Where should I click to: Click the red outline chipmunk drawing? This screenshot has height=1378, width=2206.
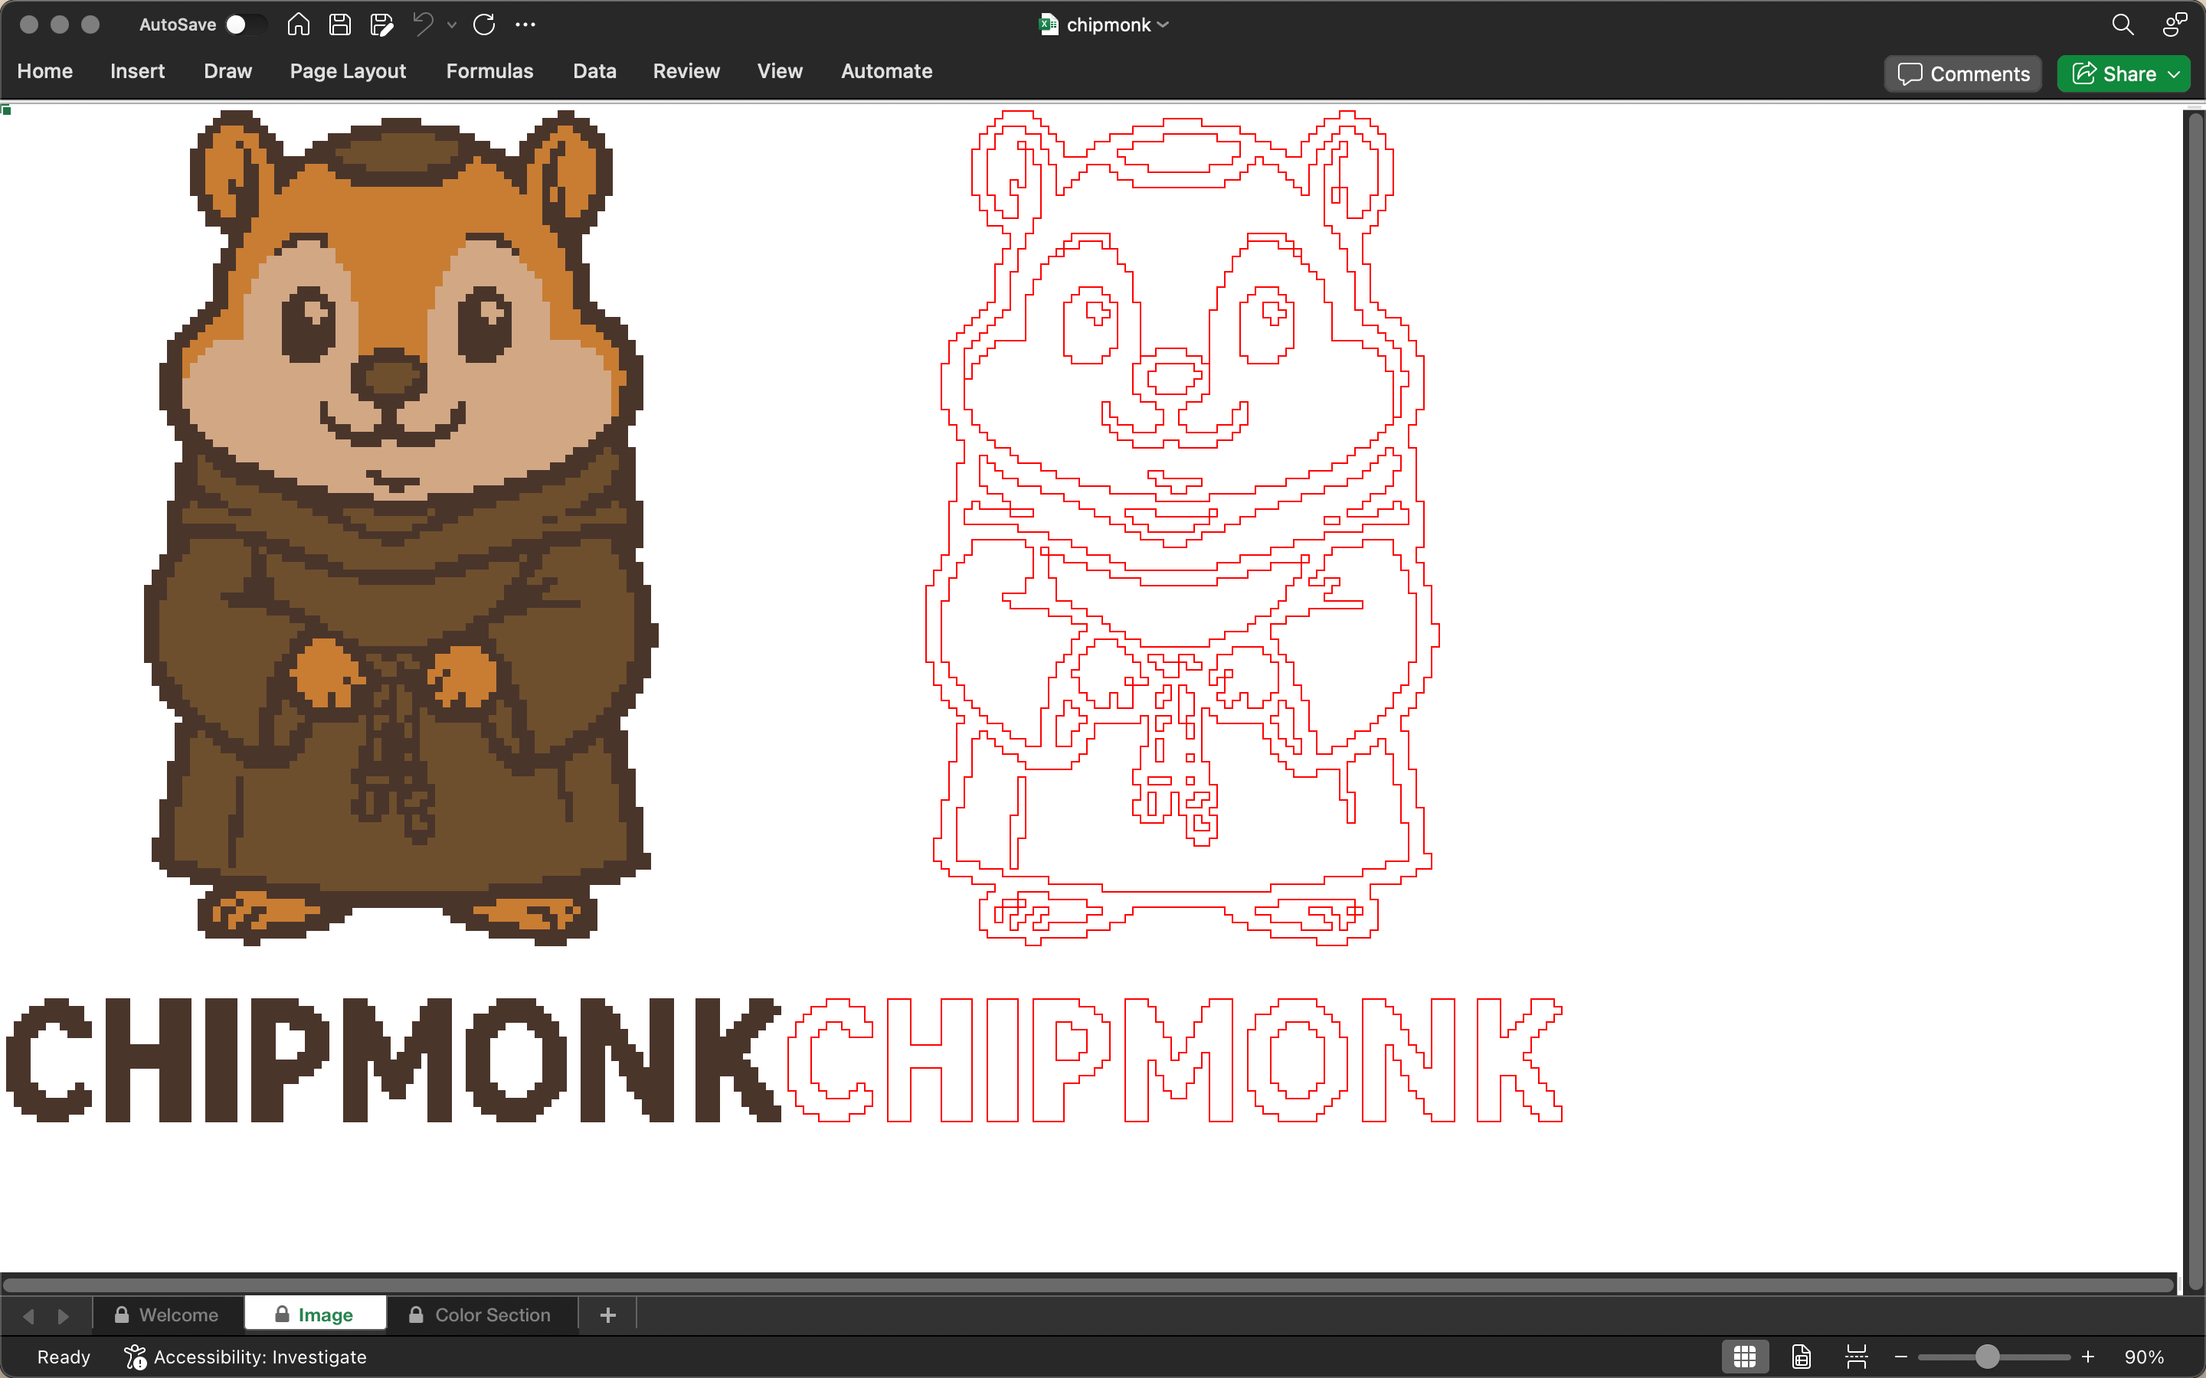click(1183, 527)
